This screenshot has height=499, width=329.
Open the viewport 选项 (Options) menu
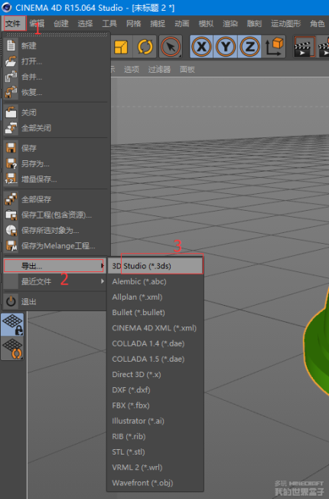point(132,70)
